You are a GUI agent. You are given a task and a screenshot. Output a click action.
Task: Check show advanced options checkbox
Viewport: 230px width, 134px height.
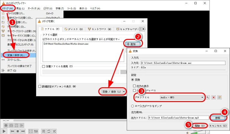point(40,86)
